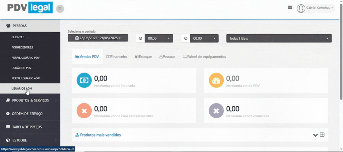This screenshot has width=343, height=152.
Task: Click the hamburger menu toggle button
Action: 60,9
